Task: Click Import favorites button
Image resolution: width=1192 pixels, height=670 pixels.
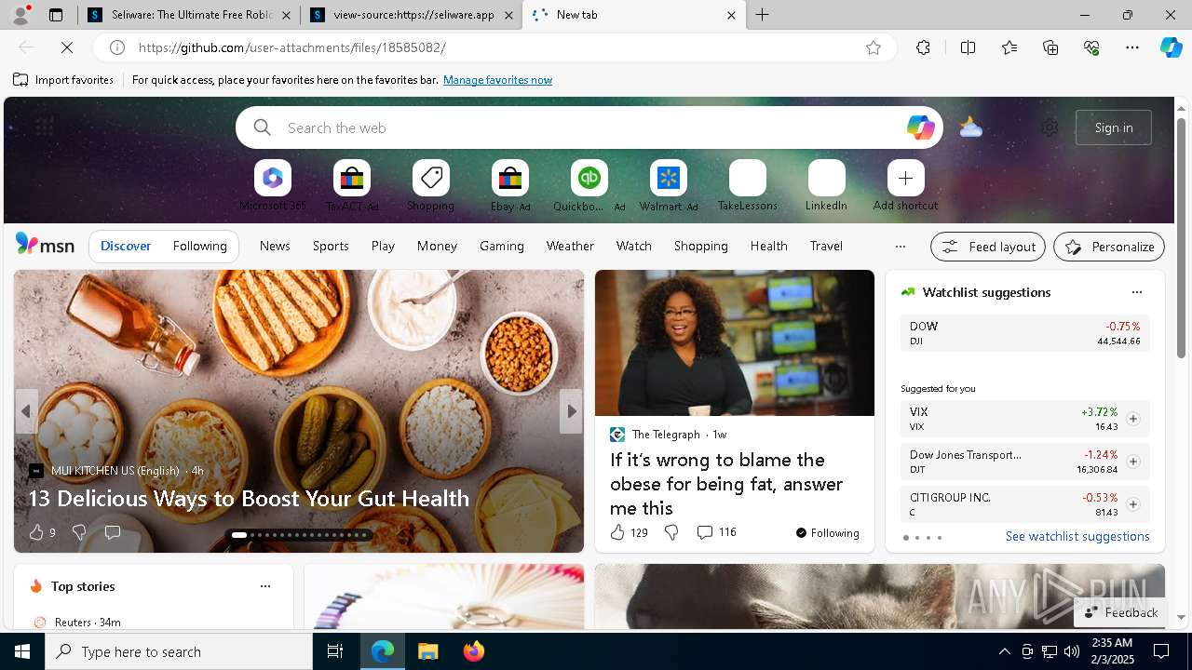Action: point(63,80)
